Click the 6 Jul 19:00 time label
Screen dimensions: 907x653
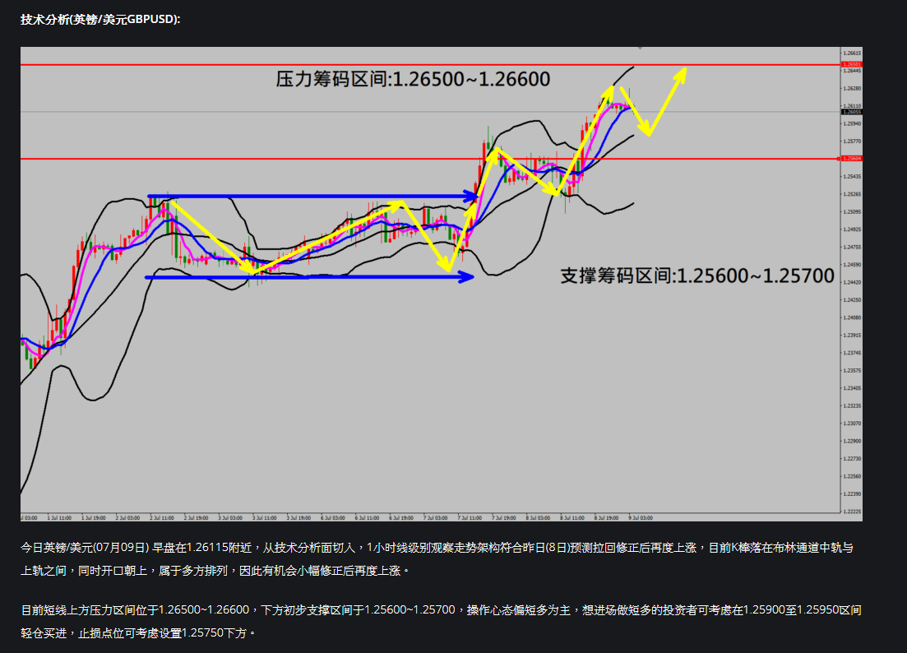pos(400,517)
